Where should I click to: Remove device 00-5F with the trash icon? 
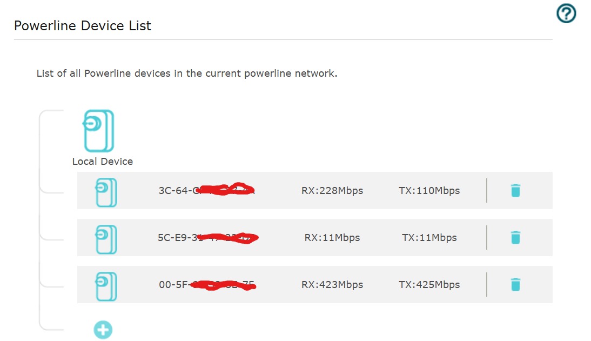(x=515, y=284)
